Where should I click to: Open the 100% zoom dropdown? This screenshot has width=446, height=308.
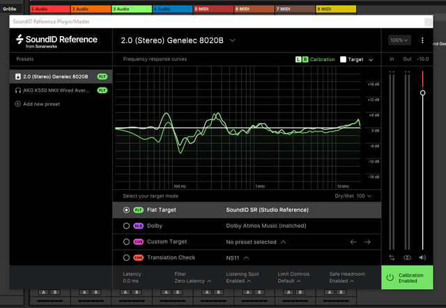click(399, 40)
